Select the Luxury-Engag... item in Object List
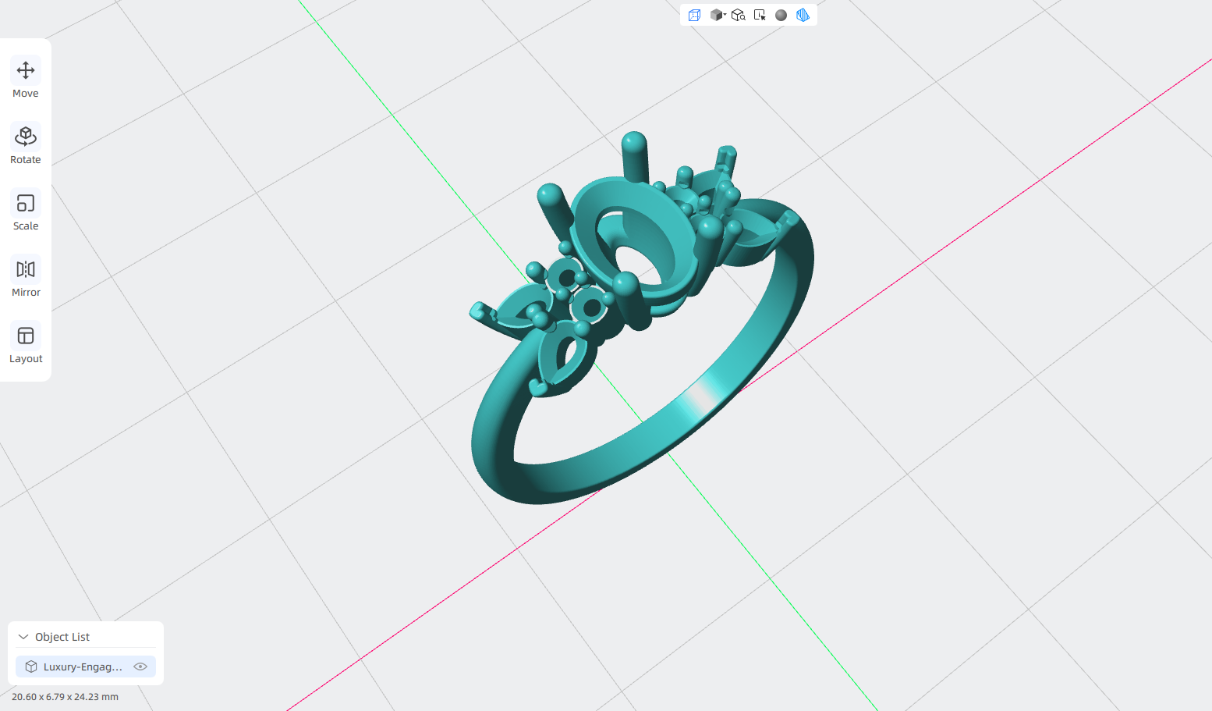The image size is (1212, 711). (86, 667)
